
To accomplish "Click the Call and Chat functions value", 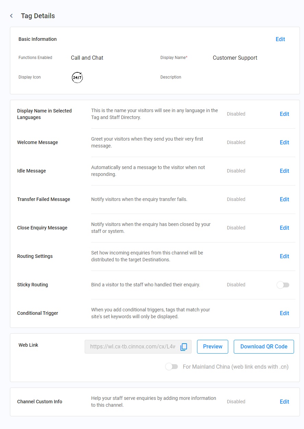I will tap(87, 58).
